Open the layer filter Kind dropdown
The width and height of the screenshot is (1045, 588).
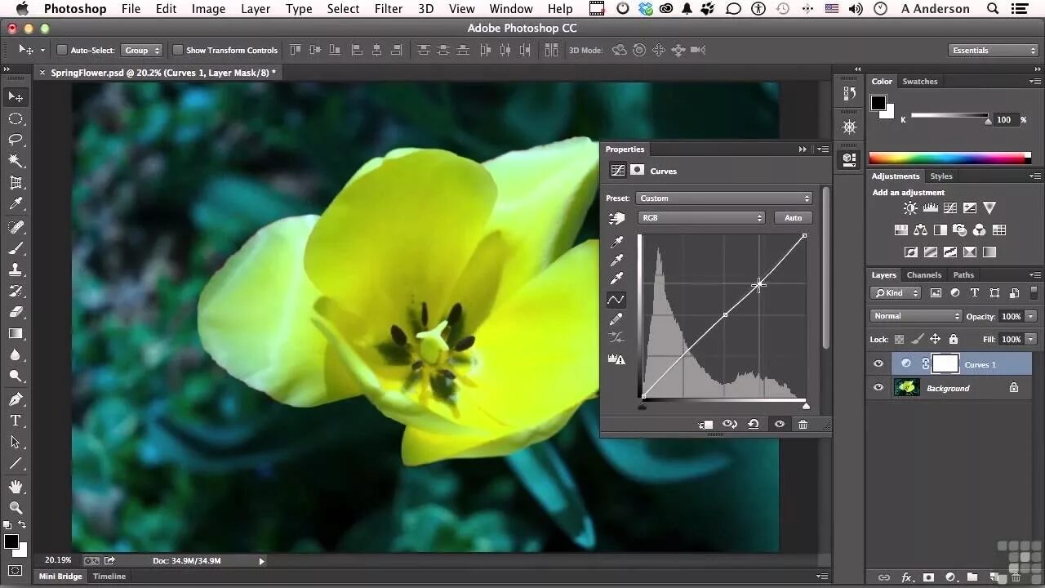896,293
